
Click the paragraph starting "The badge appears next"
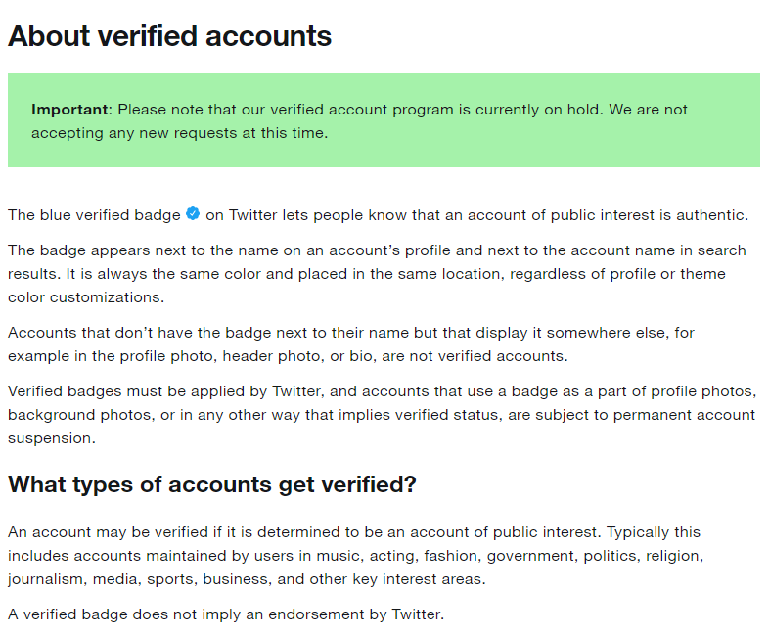pos(377,274)
